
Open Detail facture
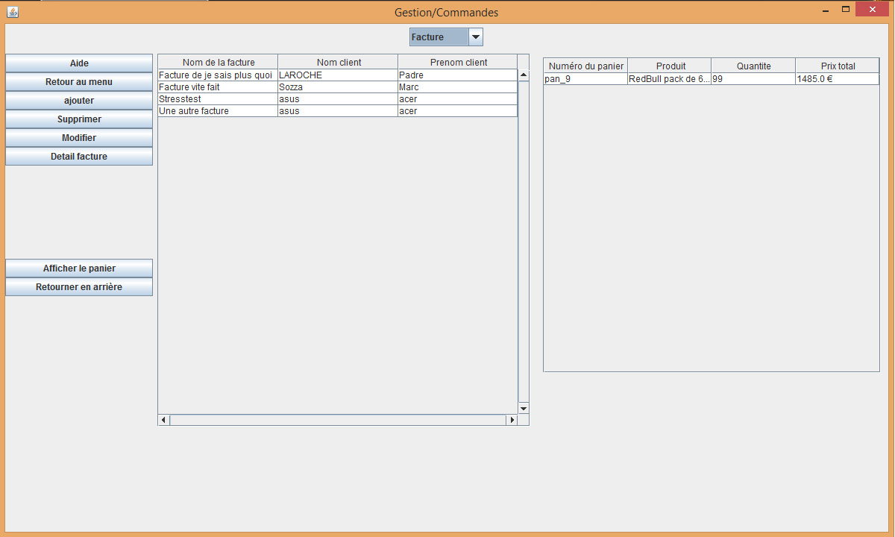click(x=79, y=157)
